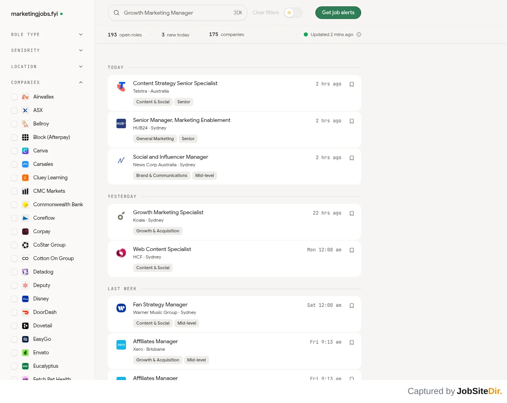Bookmark the Senior Manager, Marketing Enablement job

pyautogui.click(x=352, y=121)
